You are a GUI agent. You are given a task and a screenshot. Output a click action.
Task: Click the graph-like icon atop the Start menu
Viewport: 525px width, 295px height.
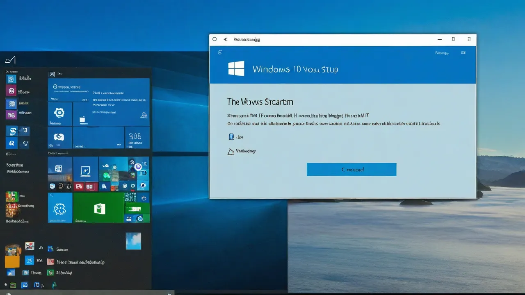10,60
